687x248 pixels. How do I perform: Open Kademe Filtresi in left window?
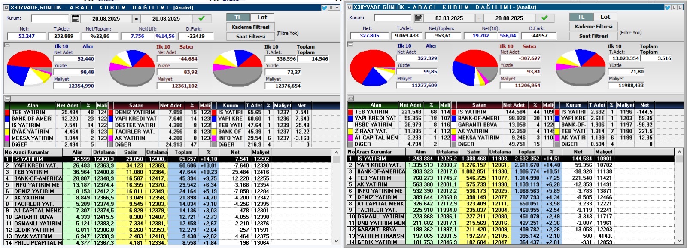click(250, 27)
